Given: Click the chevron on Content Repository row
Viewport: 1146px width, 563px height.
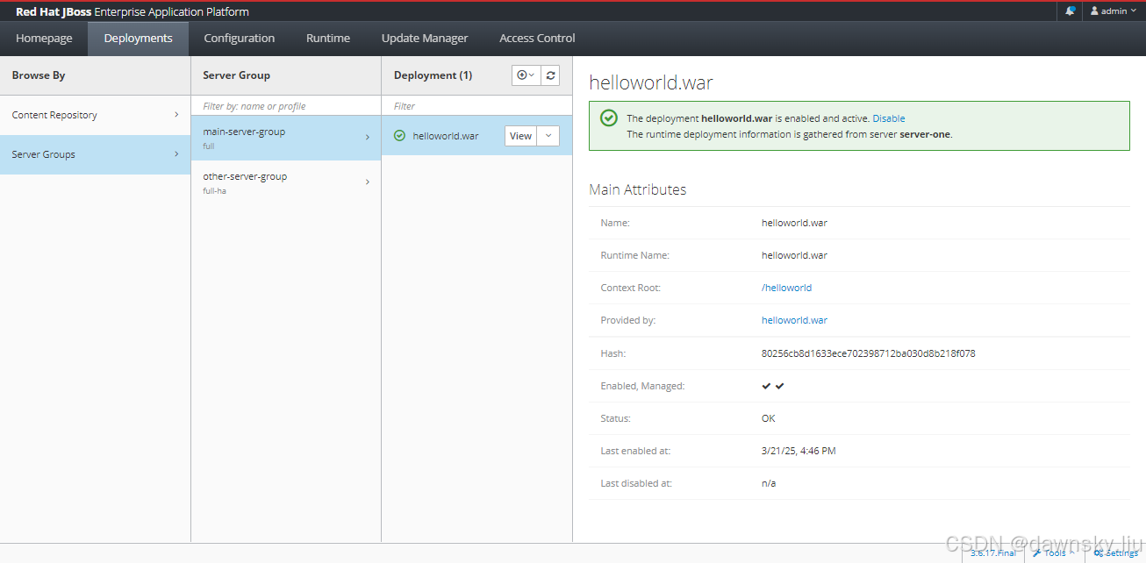Looking at the screenshot, I should click(x=176, y=115).
